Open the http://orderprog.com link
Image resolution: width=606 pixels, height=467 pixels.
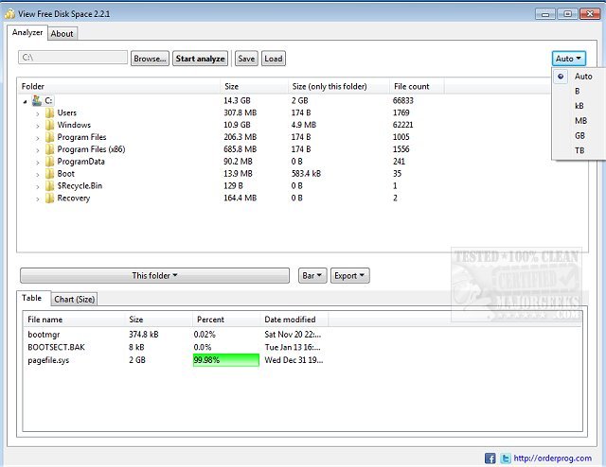(x=552, y=458)
